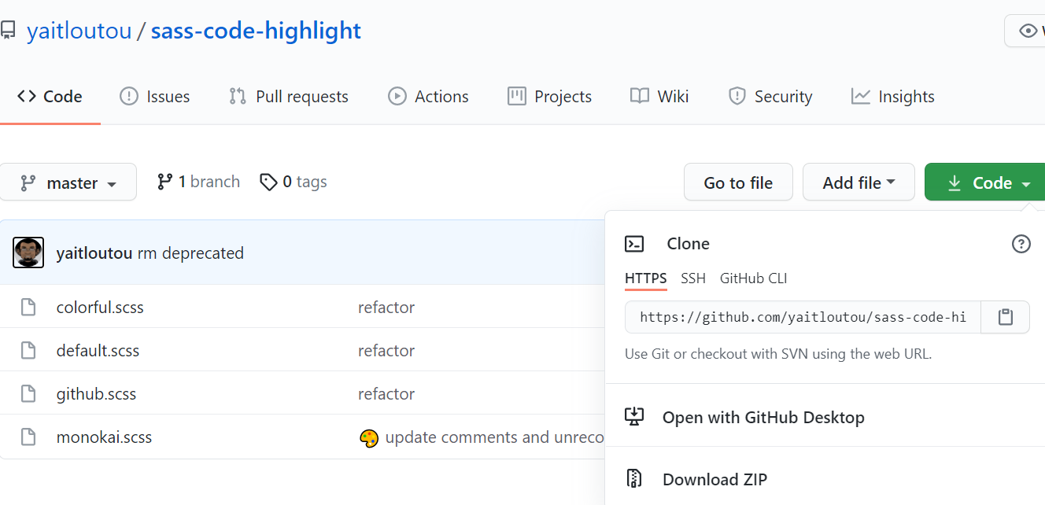
Task: Click the file icon beside colorful.scss
Action: (28, 308)
